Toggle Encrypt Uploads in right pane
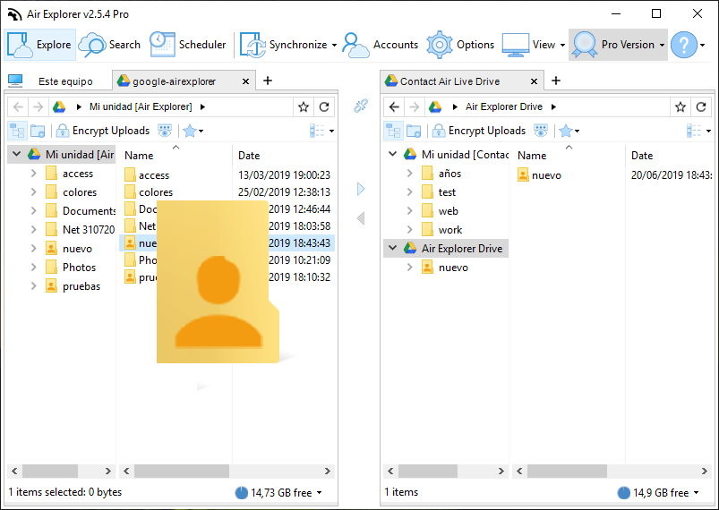Screen dimensions: 719x510 [479, 131]
